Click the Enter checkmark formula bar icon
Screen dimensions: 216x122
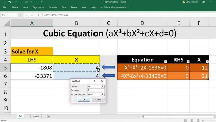(x=32, y=15)
